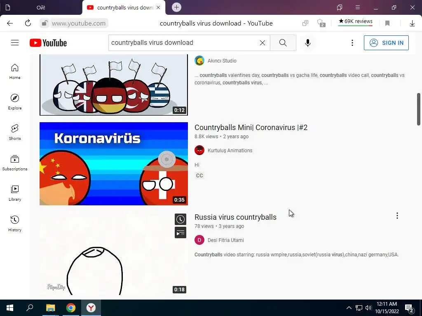Start voice search with microphone
Screen dimensions: 422x316
(x=307, y=43)
